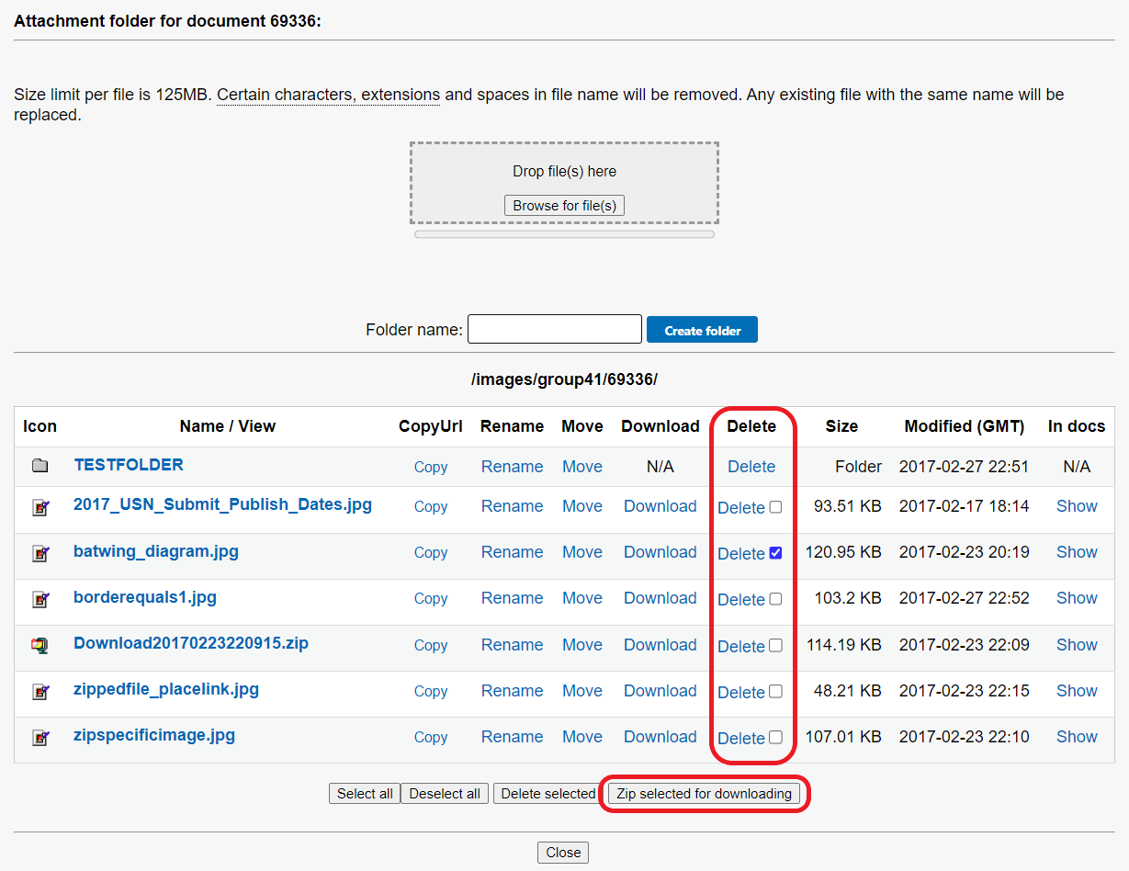This screenshot has width=1129, height=871.
Task: Show docs using Download20170223220915.zip
Action: [1077, 645]
